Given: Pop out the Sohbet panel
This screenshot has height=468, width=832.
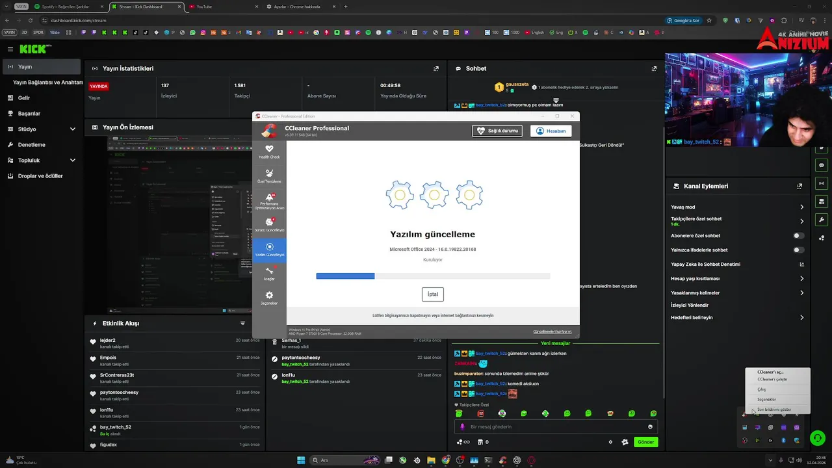Looking at the screenshot, I should (x=654, y=68).
